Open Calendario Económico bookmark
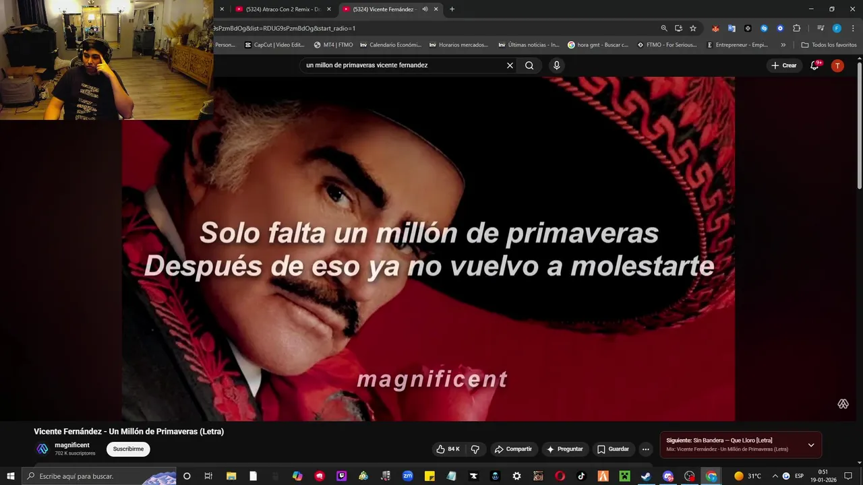 pos(391,45)
